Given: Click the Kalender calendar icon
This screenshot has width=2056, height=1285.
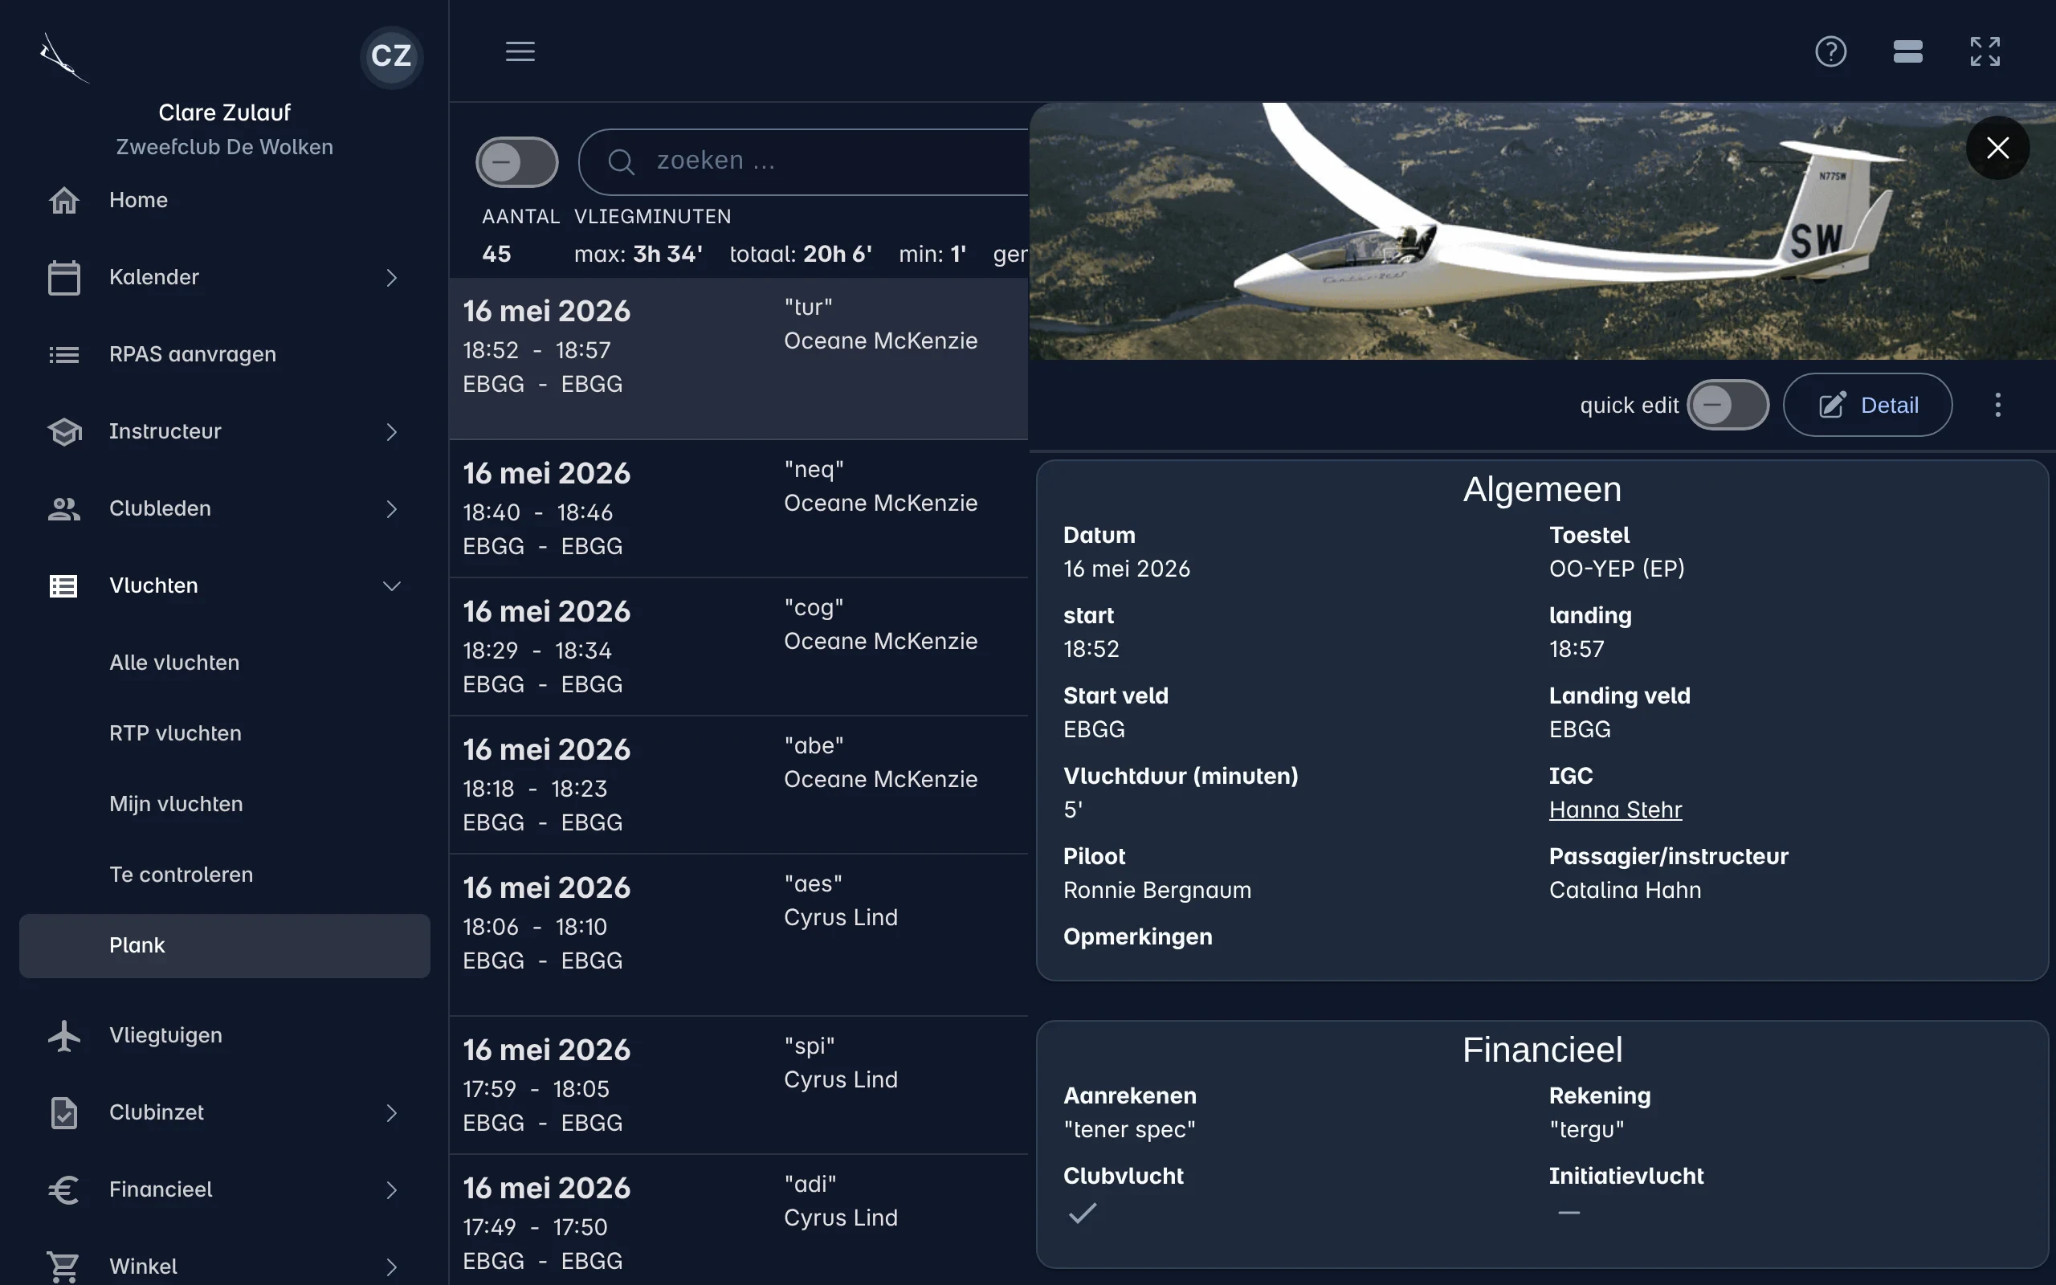Looking at the screenshot, I should coord(63,277).
